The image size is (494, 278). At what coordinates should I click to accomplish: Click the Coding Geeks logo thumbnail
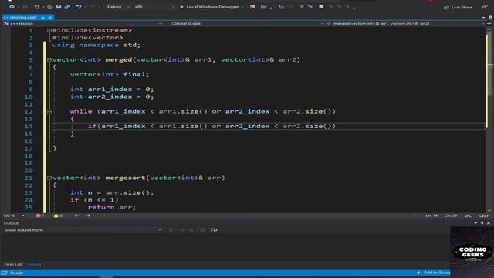click(x=472, y=253)
